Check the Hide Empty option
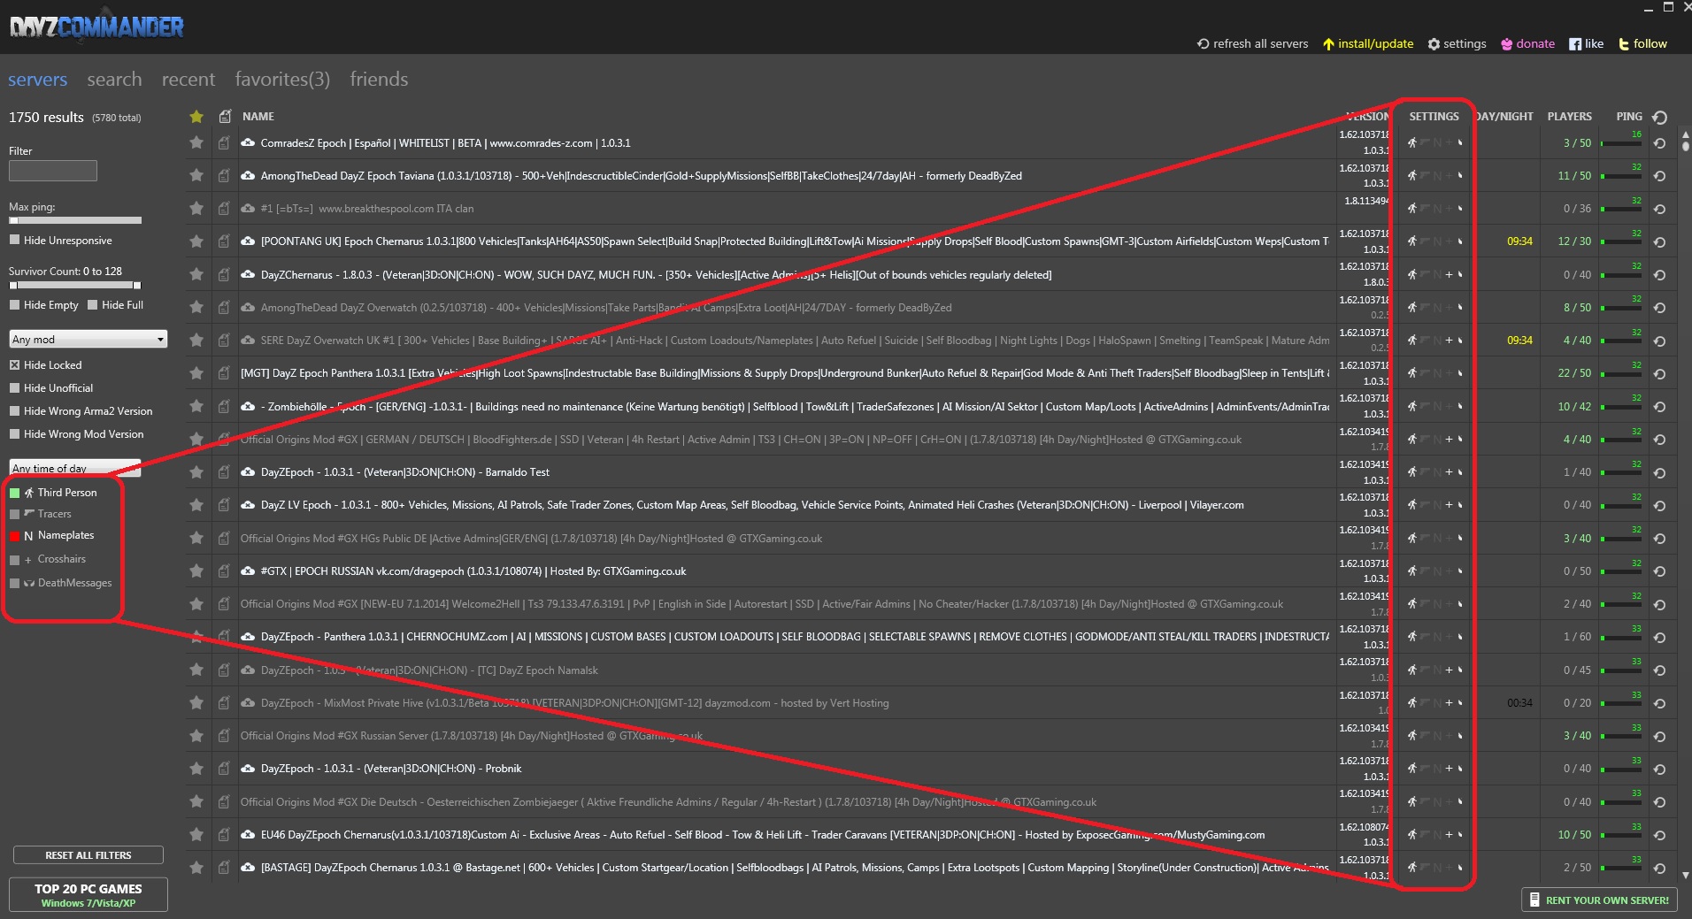This screenshot has width=1692, height=919. [x=14, y=305]
